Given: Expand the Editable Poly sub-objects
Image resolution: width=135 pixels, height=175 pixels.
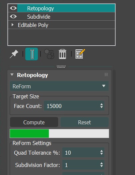Looking at the screenshot, I should click(12, 25).
